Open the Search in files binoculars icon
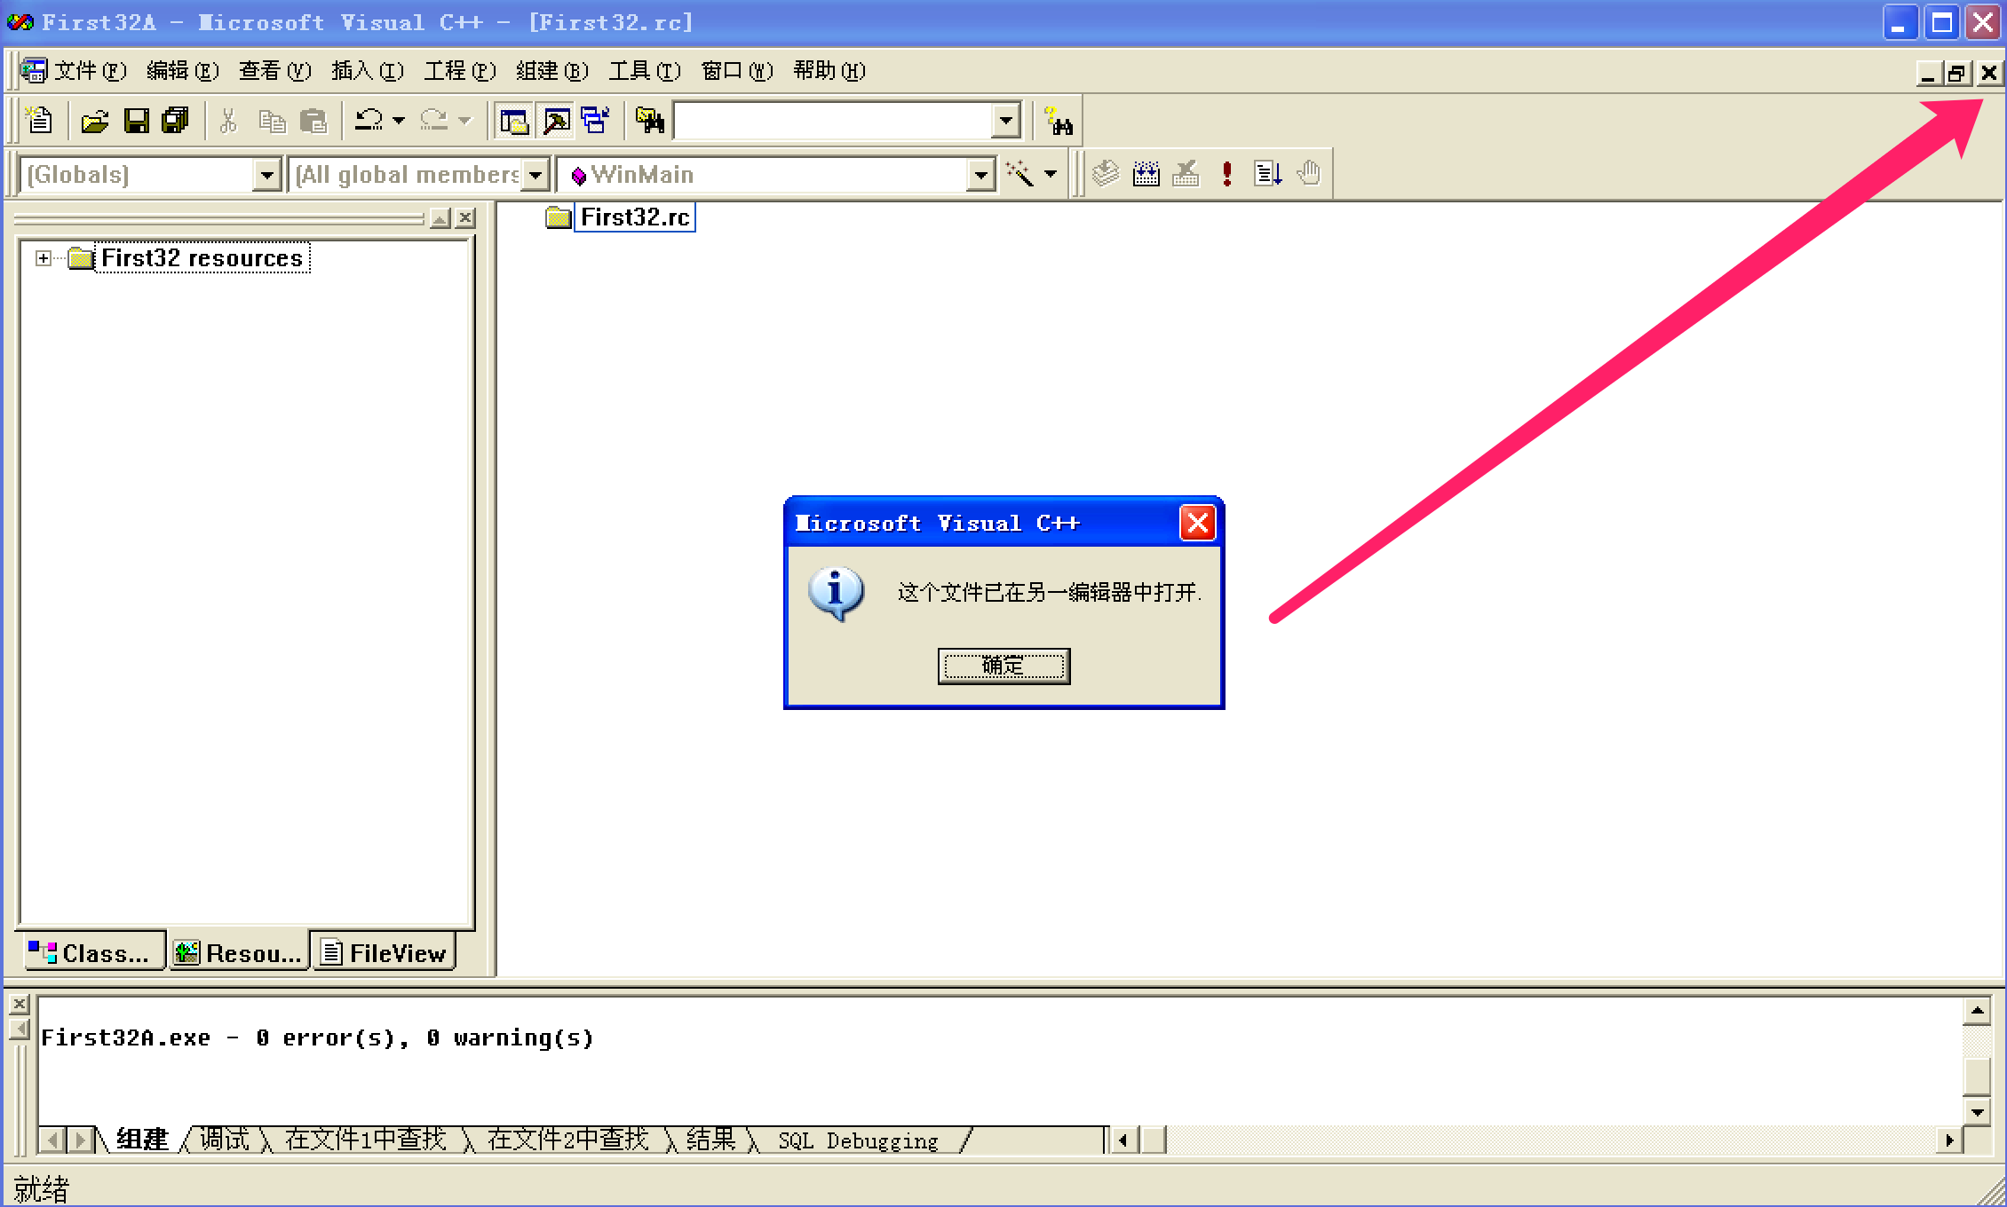 [649, 120]
